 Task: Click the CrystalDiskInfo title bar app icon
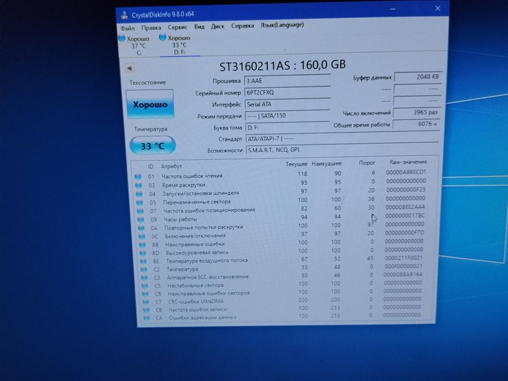click(124, 15)
